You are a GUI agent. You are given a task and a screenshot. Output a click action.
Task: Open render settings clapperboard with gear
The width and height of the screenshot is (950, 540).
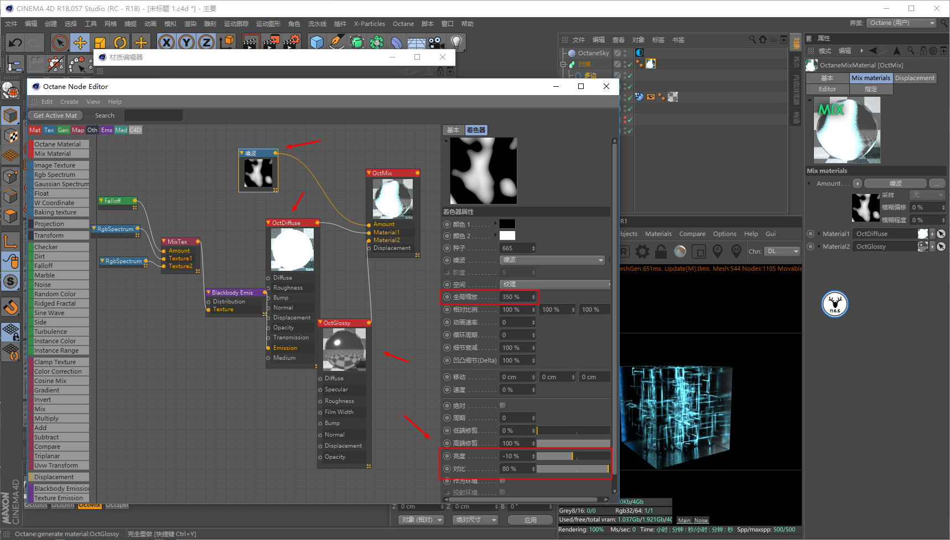click(292, 43)
